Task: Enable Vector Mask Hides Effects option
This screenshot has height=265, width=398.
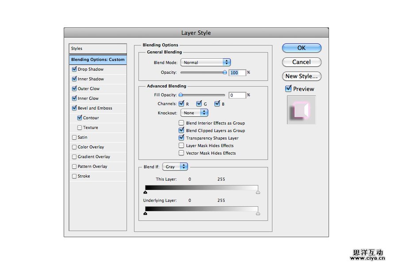Action: pos(181,153)
